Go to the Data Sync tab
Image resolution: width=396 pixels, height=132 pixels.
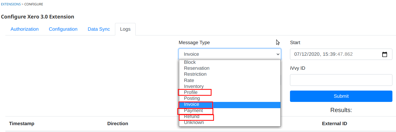click(x=99, y=29)
